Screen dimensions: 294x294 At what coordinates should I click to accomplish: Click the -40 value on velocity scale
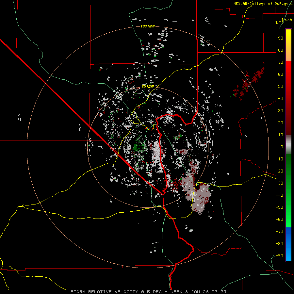pos(279,195)
